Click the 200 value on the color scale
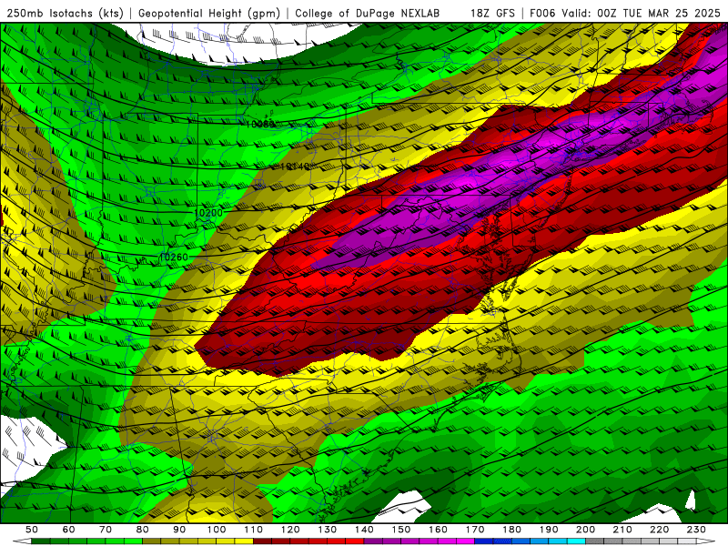Screen dimensions: 728x546 click(x=585, y=530)
